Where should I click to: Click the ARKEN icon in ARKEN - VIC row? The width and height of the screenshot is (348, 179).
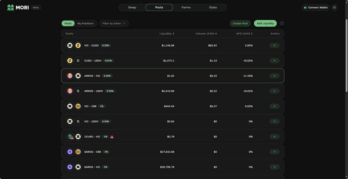coord(70,76)
